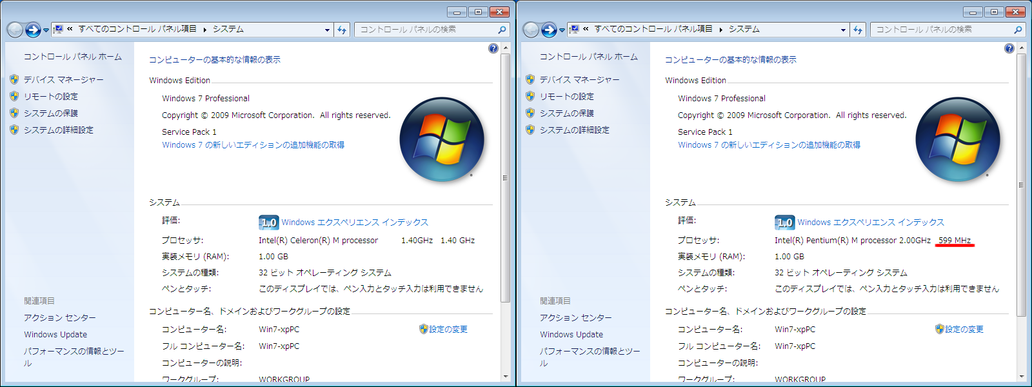Open デバイス マネージャー link in the Pentium window
Viewport: 1032px width, 387px height.
pyautogui.click(x=580, y=79)
